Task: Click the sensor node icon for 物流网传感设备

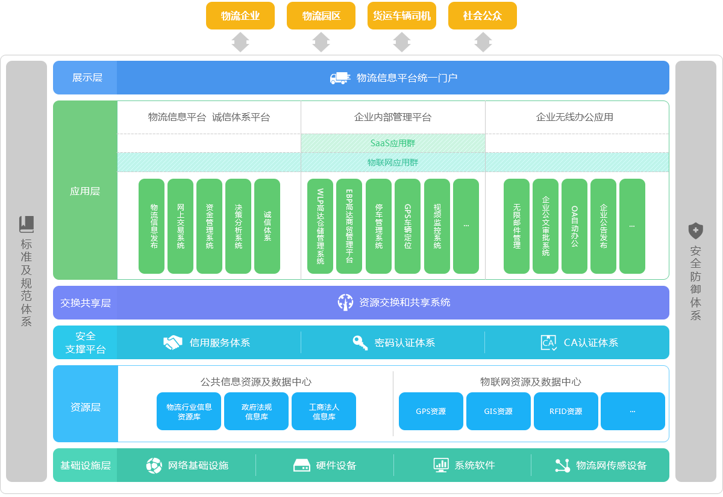Action: click(x=562, y=465)
